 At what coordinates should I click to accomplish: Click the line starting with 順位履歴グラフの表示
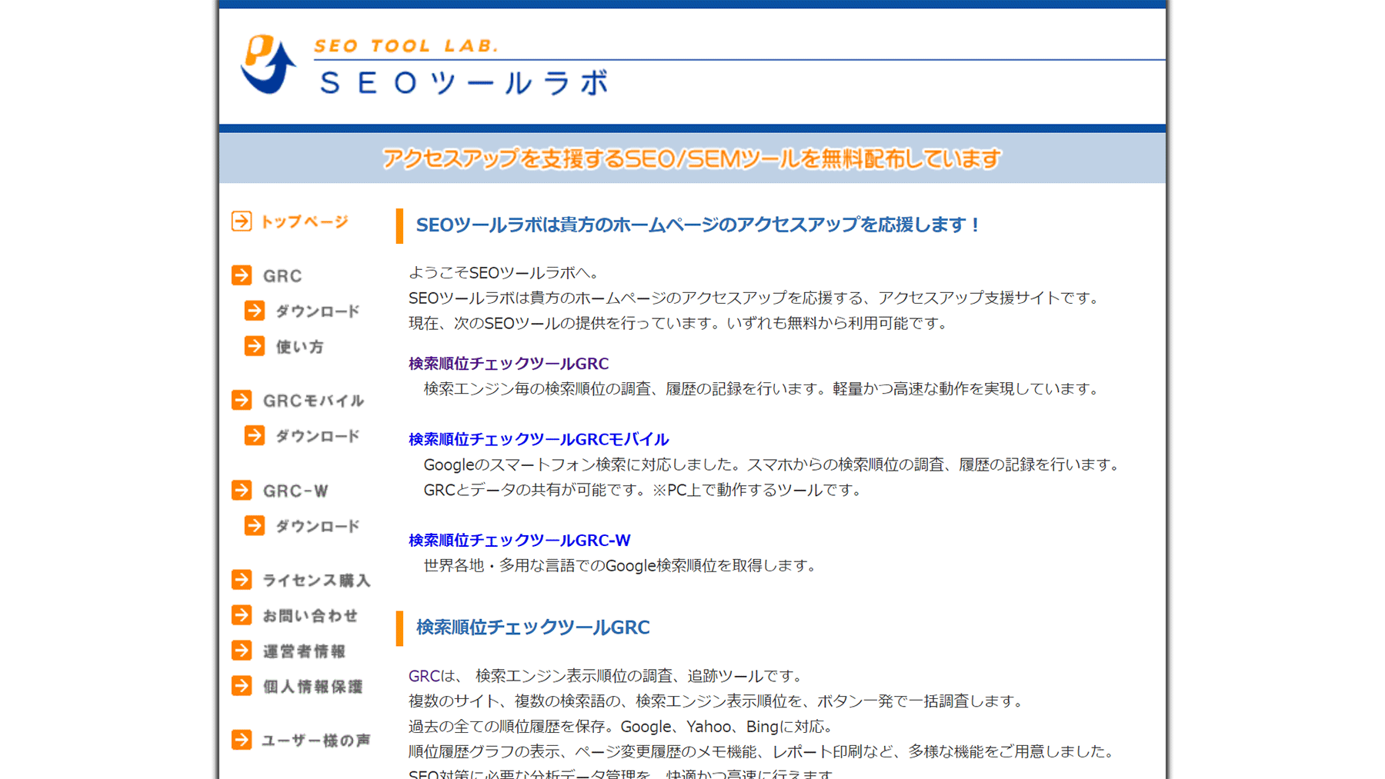point(763,751)
